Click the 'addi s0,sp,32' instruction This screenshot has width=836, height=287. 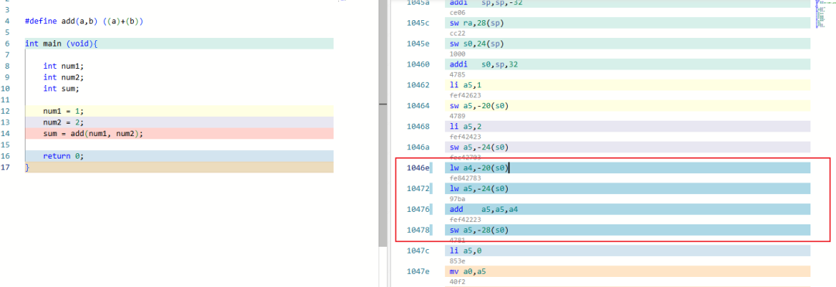point(628,64)
